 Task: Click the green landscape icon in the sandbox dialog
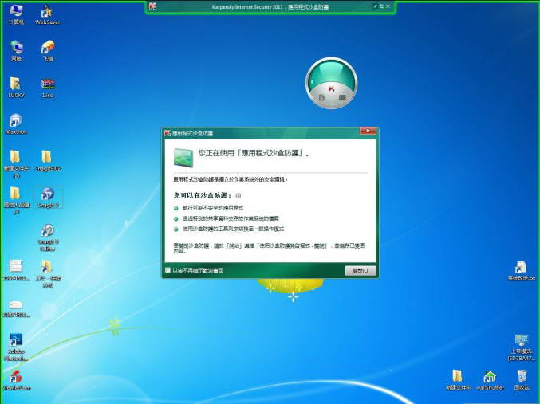pos(183,158)
